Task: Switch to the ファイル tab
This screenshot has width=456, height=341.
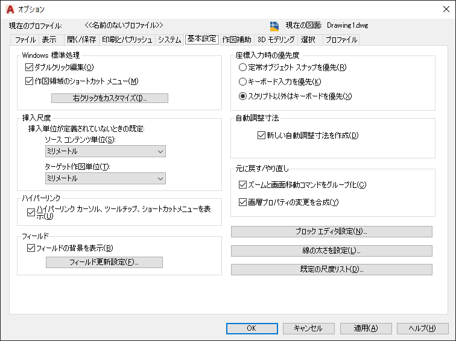Action: coord(25,40)
